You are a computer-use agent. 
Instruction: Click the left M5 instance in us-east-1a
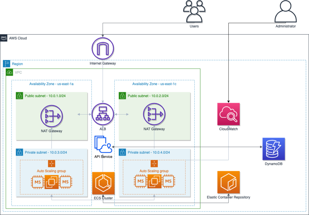[x=38, y=182]
